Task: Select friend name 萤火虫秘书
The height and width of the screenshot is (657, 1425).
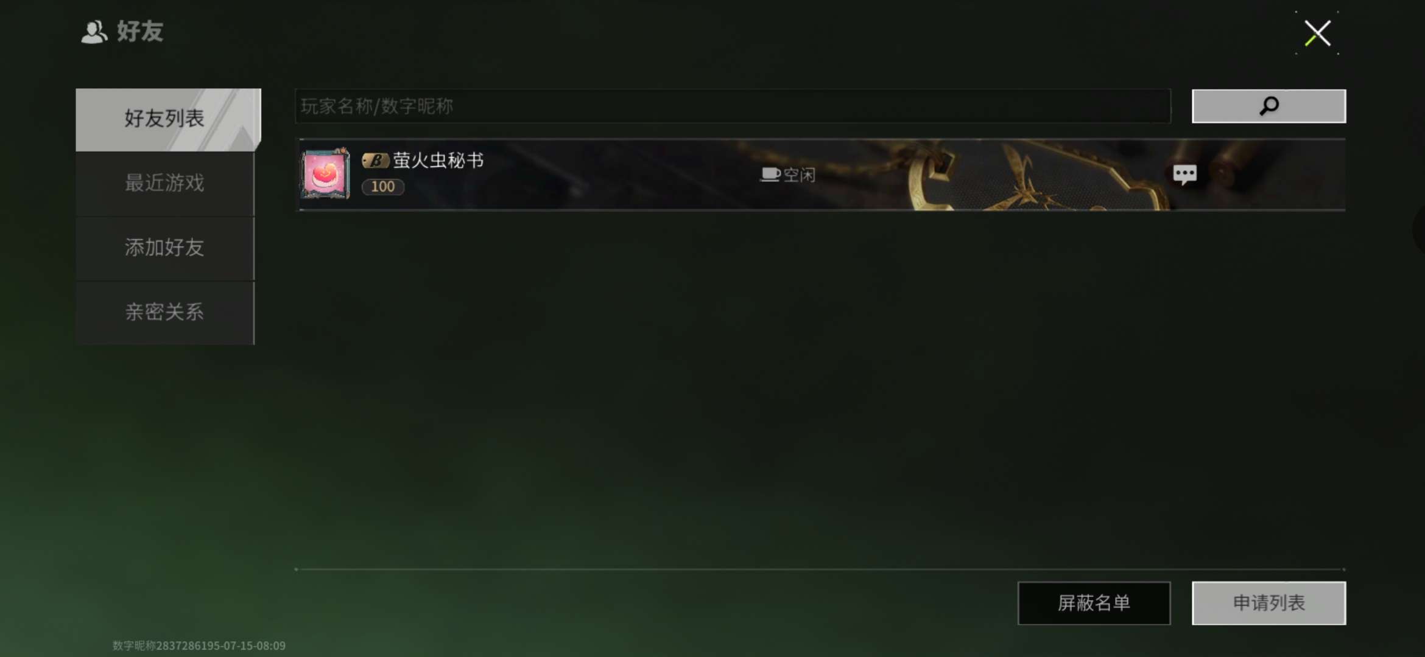Action: click(x=438, y=161)
